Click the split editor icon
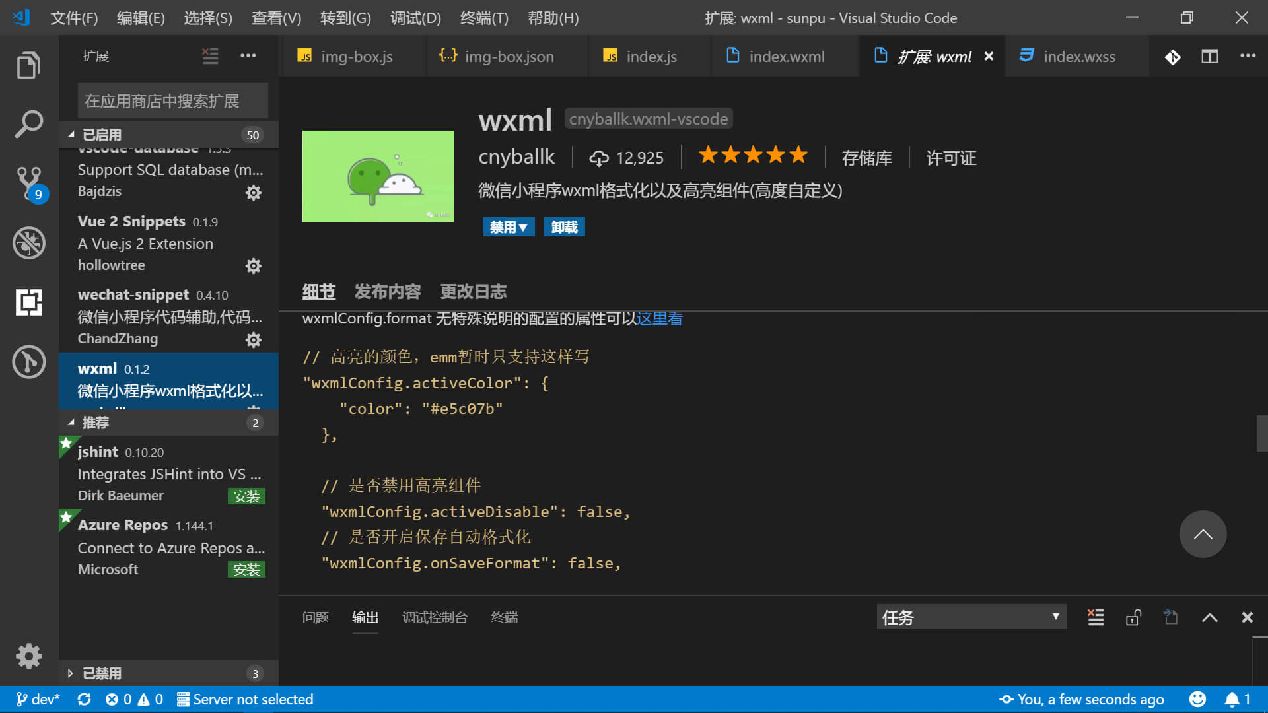 coord(1209,57)
